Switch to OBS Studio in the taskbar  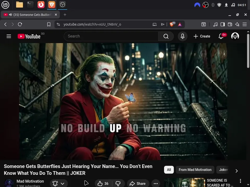(62, 5)
